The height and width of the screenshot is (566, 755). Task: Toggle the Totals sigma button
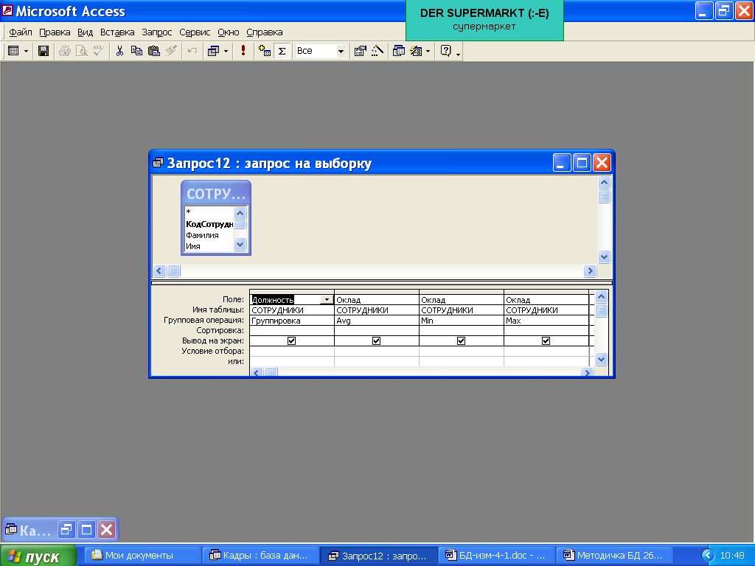pos(282,51)
